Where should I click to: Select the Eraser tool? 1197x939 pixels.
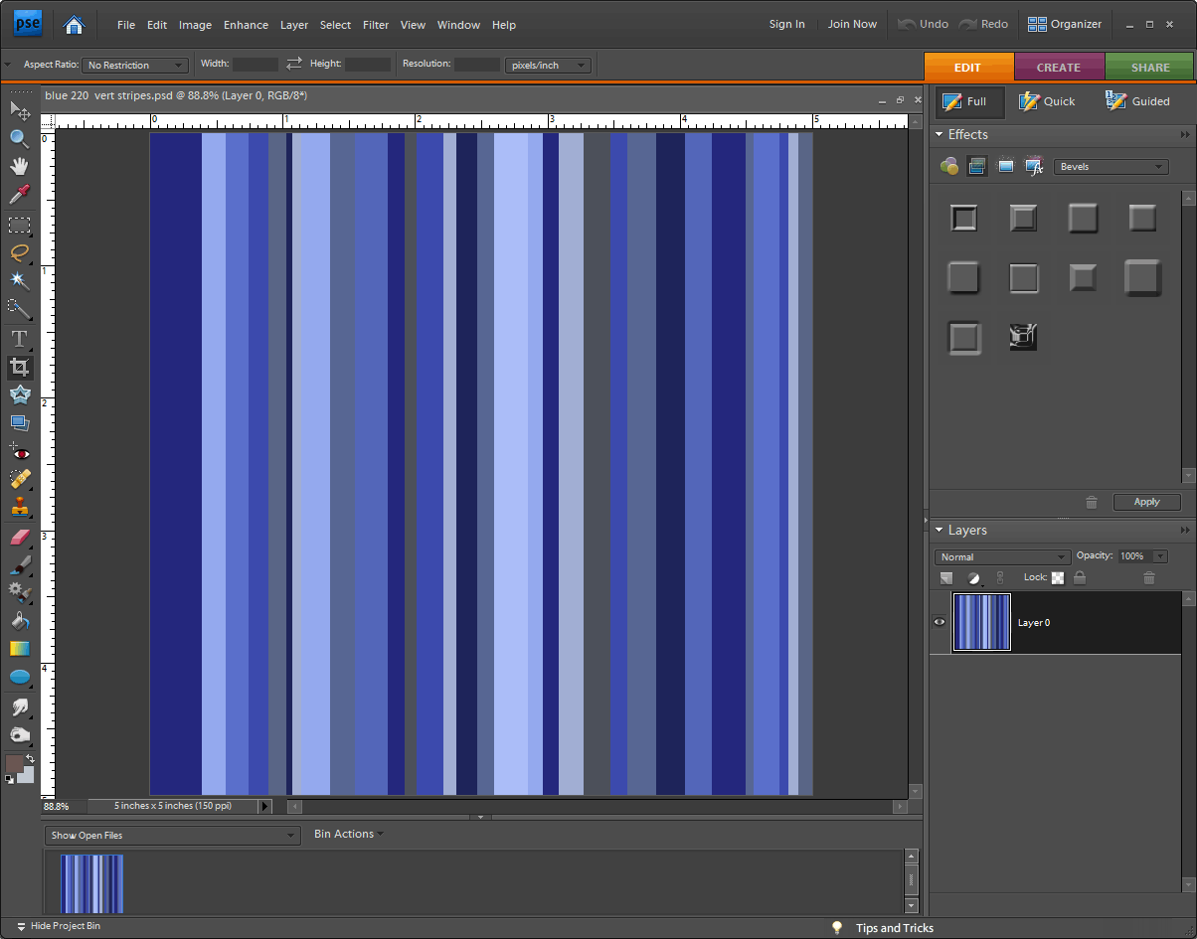19,538
